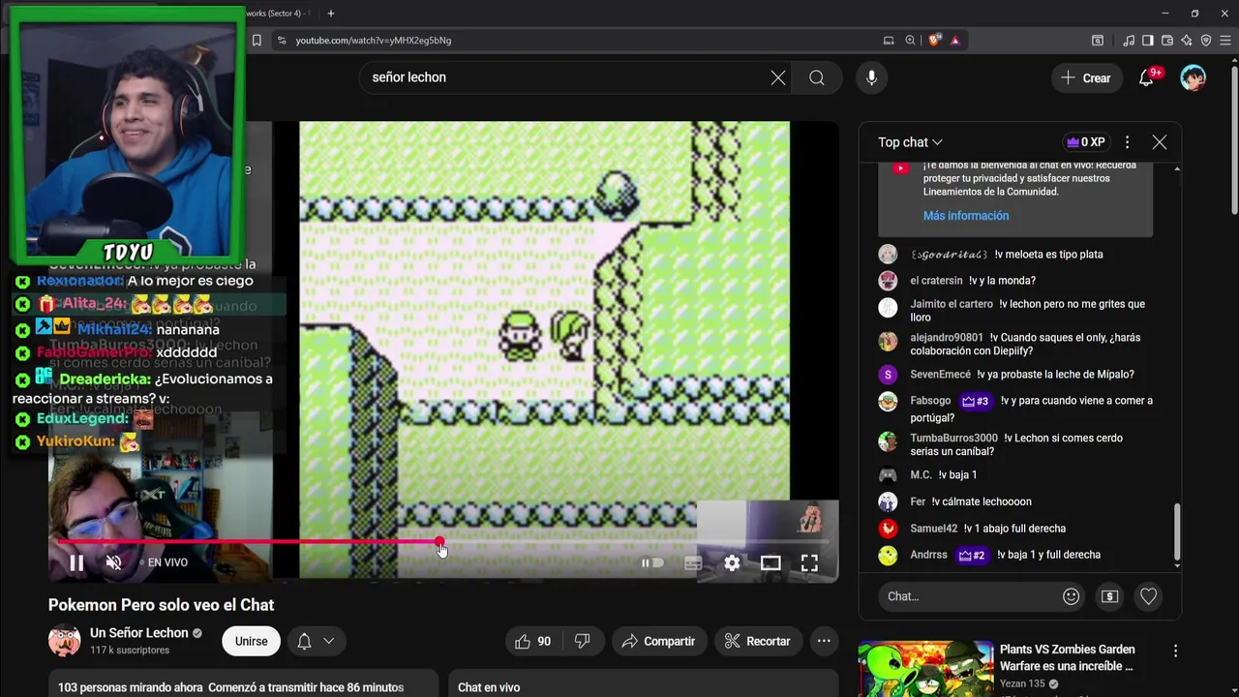This screenshot has height=697, width=1239.
Task: Send a heart reaction in chat
Action: click(x=1148, y=596)
